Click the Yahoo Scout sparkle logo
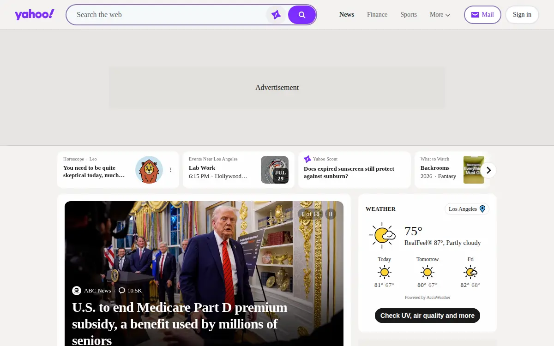554x346 pixels. [307, 159]
